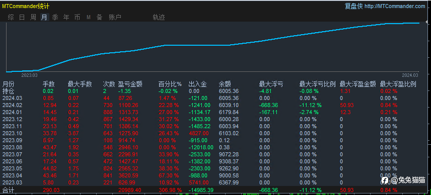This screenshot has width=431, height=195.
Task: Click the 盈亏金额 column header
Action: click(130, 84)
